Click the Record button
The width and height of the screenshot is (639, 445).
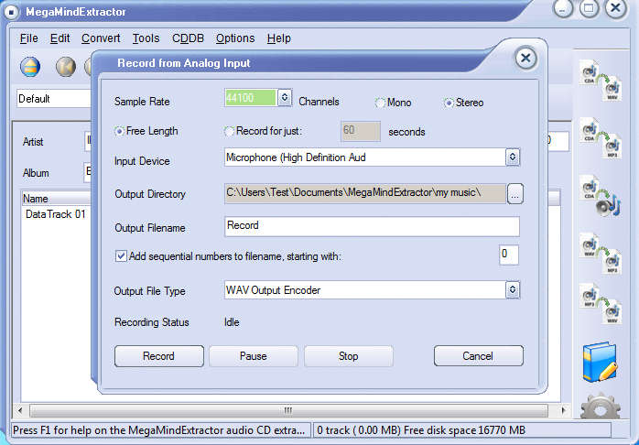point(159,356)
